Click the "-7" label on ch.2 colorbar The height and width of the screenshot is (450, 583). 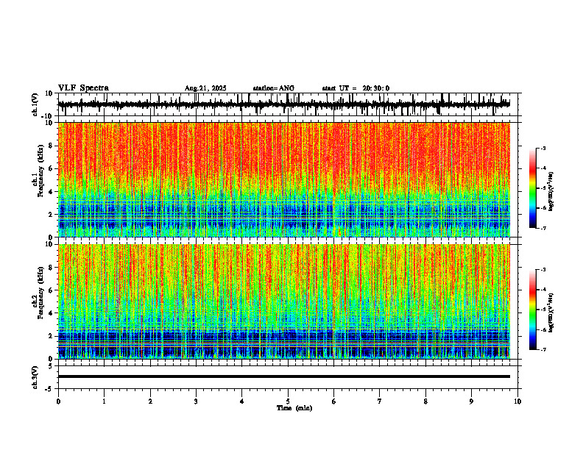click(x=543, y=350)
